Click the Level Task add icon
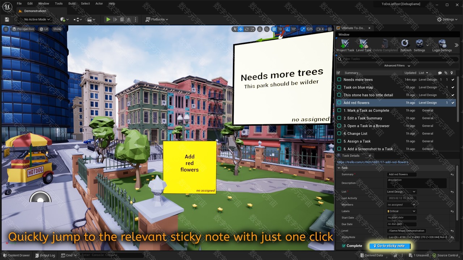This screenshot has width=463, height=260. pyautogui.click(x=364, y=44)
